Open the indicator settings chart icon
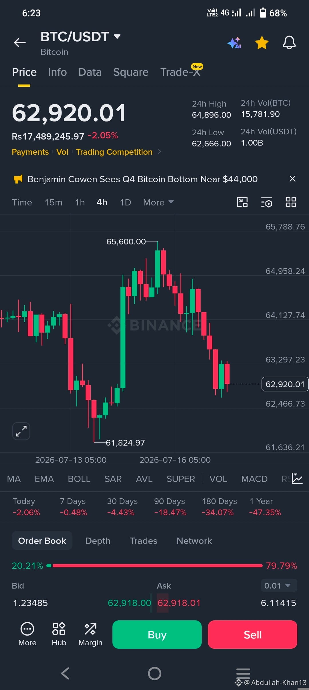This screenshot has width=309, height=690. [x=297, y=478]
